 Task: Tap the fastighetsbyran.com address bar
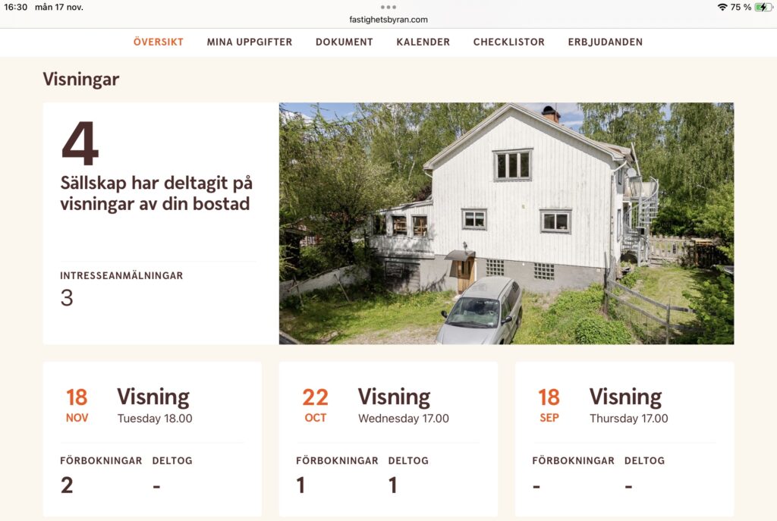(x=388, y=20)
